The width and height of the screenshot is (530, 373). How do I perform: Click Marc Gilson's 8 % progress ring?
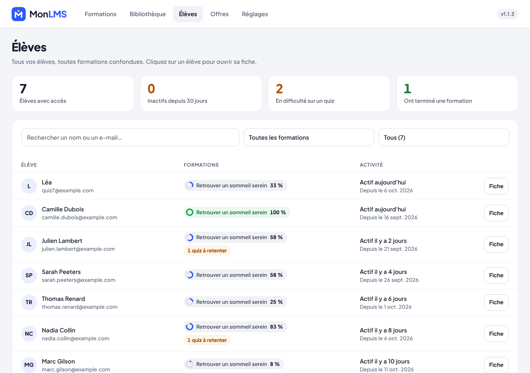pos(190,364)
